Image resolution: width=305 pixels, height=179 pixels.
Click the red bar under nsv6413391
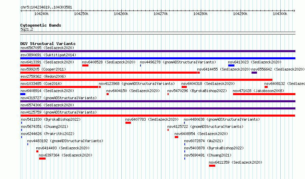coord(30,65)
